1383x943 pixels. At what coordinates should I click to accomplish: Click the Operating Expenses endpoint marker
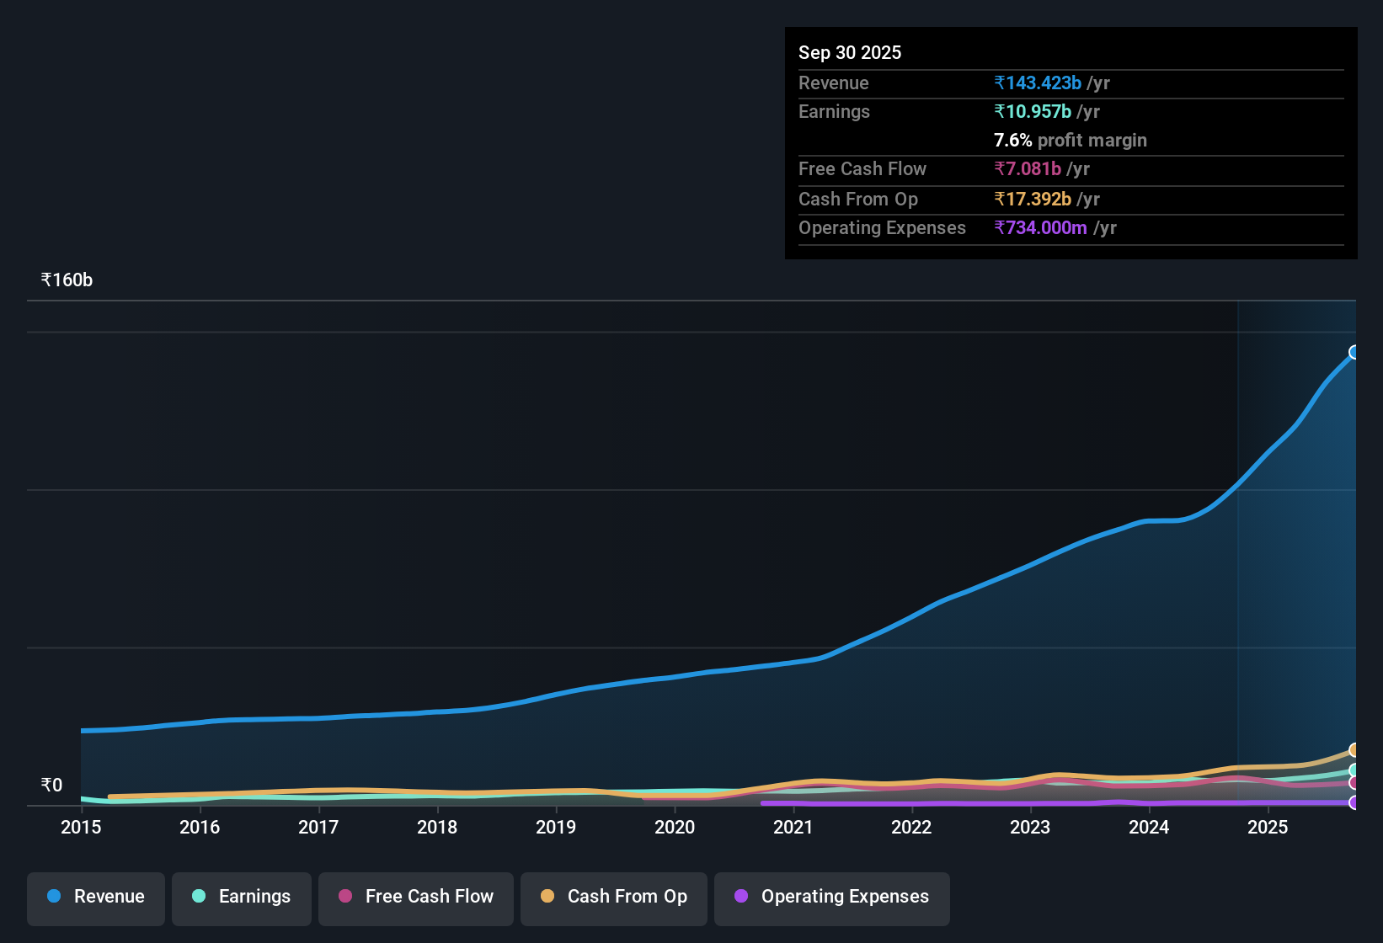(x=1354, y=802)
